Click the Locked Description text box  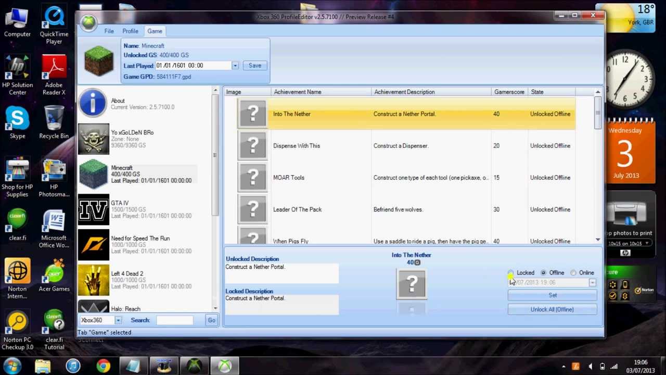281,305
